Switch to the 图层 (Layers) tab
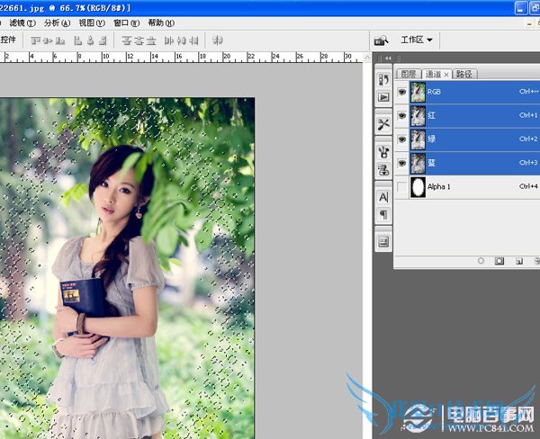540x439 pixels. point(408,74)
